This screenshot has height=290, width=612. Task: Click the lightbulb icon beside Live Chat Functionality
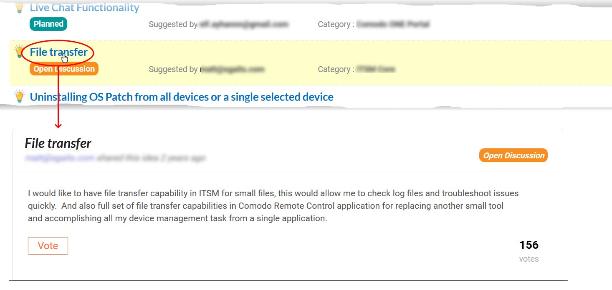click(19, 7)
